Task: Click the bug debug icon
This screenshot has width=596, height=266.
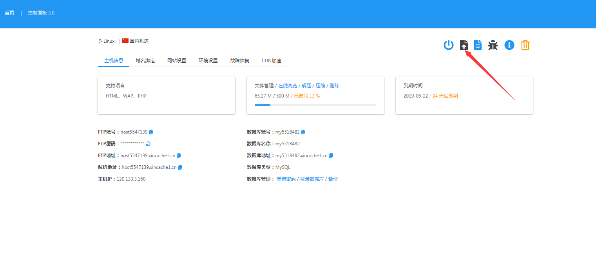Action: point(493,45)
